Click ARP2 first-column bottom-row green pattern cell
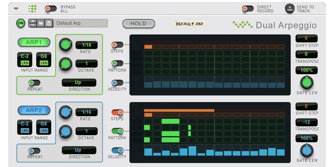 [x=147, y=140]
